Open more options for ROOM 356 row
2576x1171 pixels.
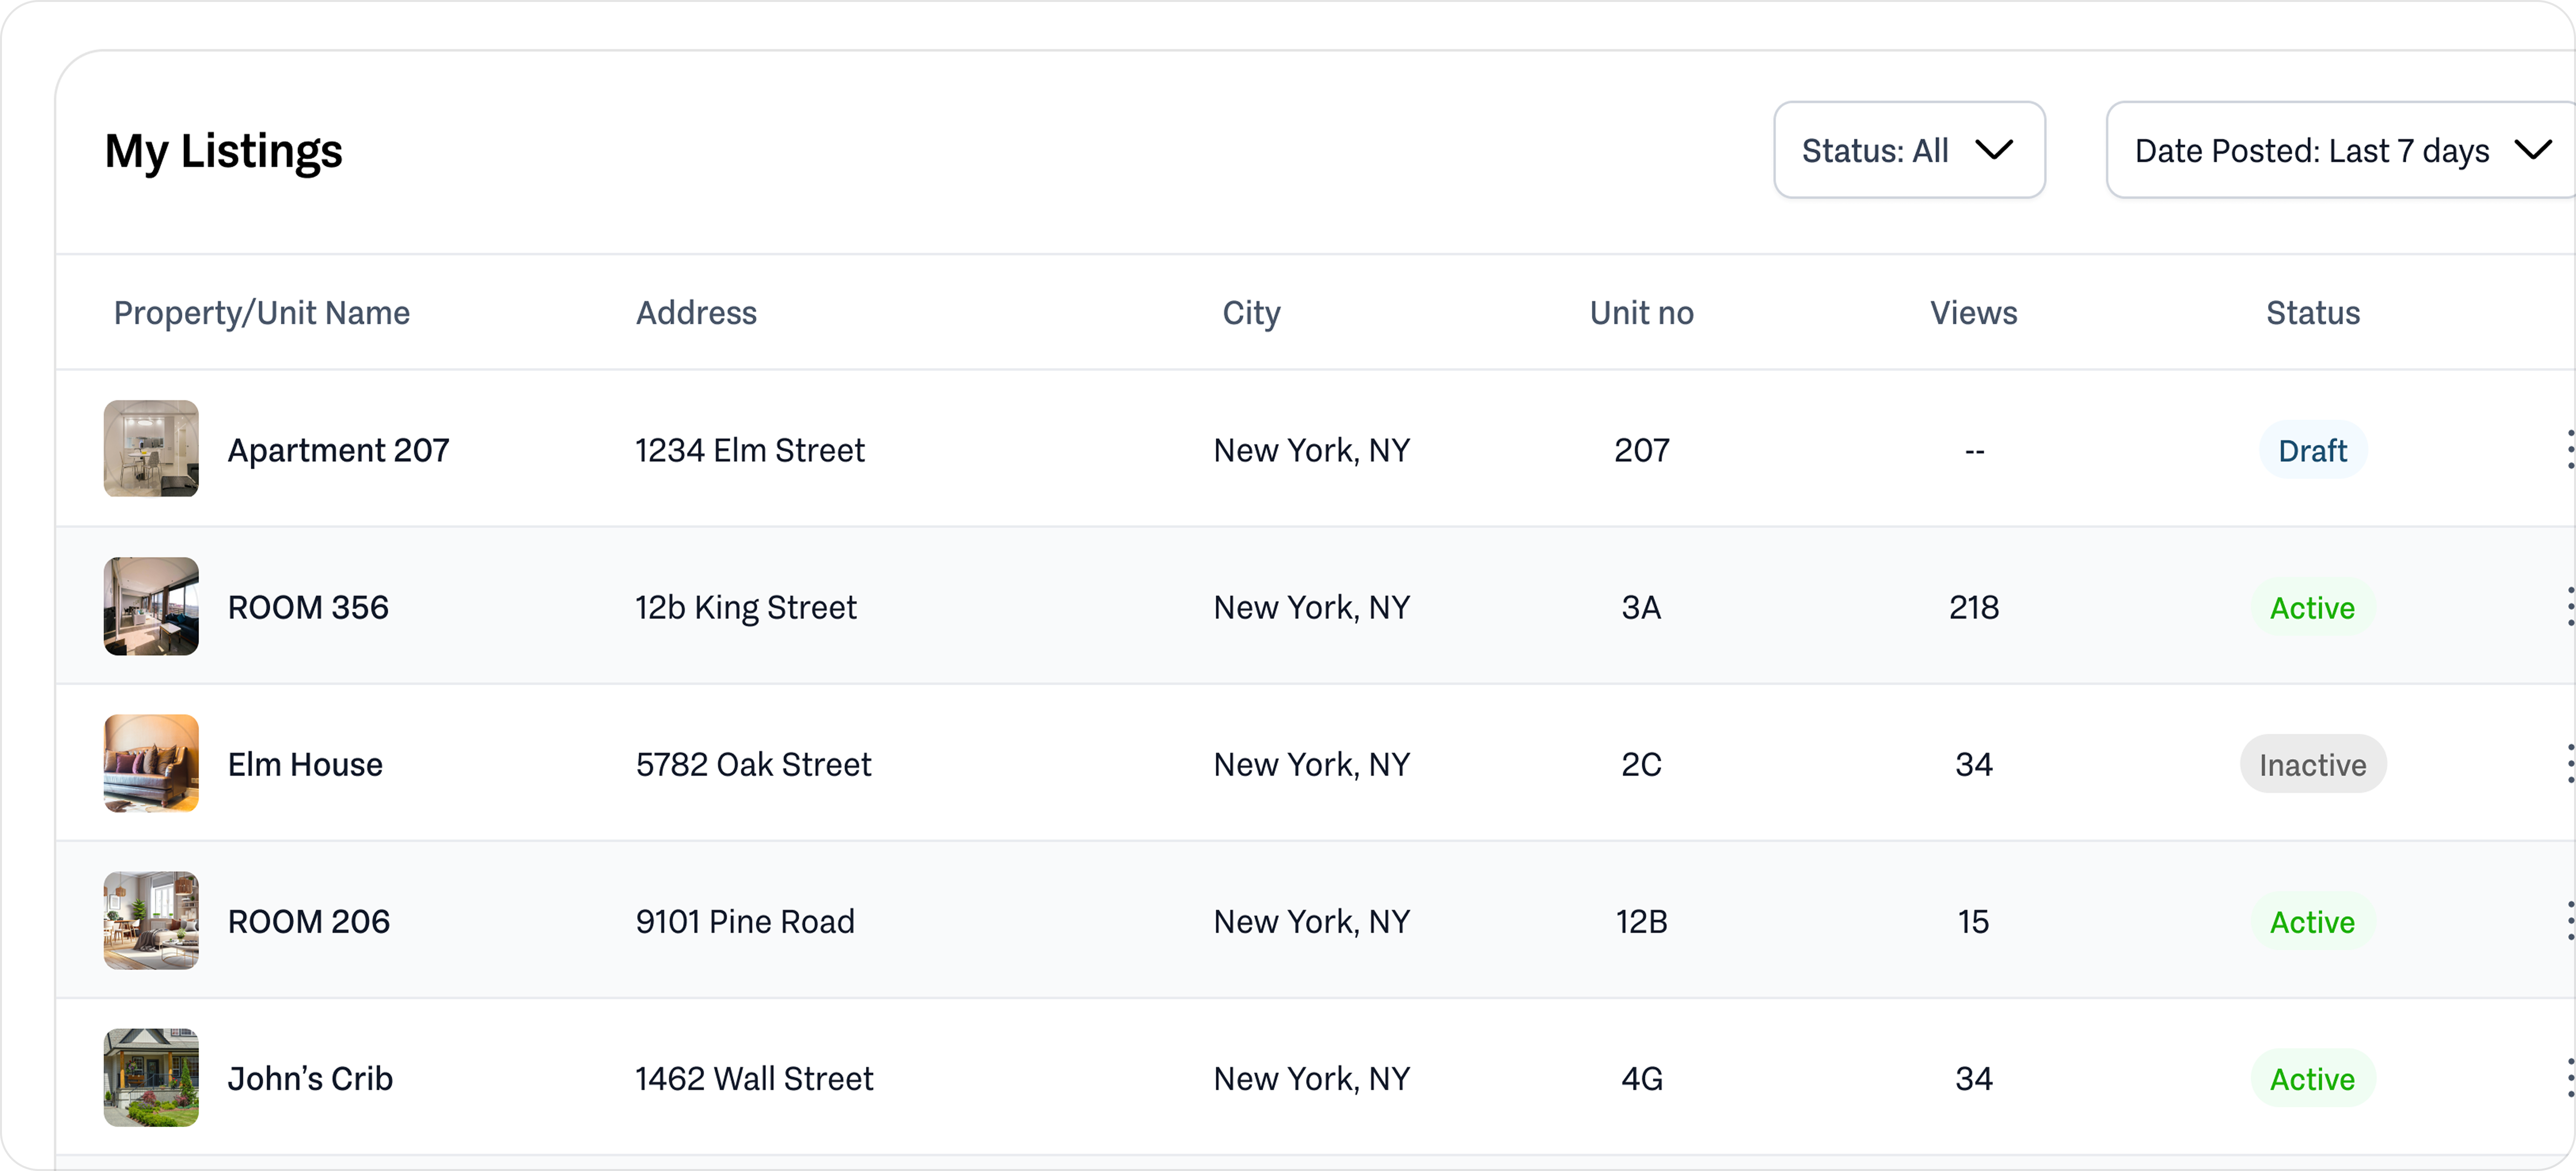pyautogui.click(x=2570, y=607)
